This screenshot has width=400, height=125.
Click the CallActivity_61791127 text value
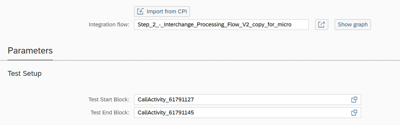pos(166,100)
